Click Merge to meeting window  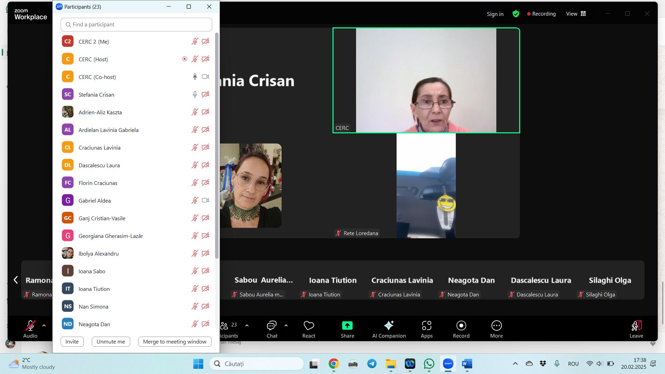pos(175,342)
